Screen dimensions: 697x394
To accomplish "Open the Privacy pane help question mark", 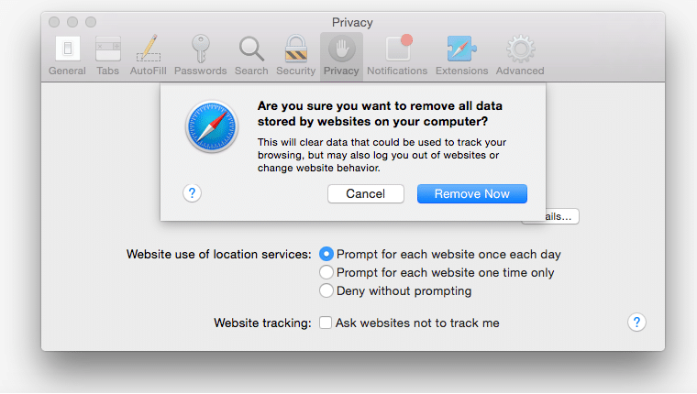I will pos(636,322).
